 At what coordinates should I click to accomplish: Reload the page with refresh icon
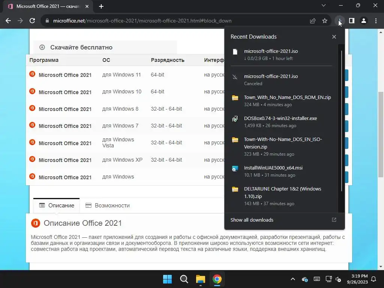pyautogui.click(x=32, y=21)
